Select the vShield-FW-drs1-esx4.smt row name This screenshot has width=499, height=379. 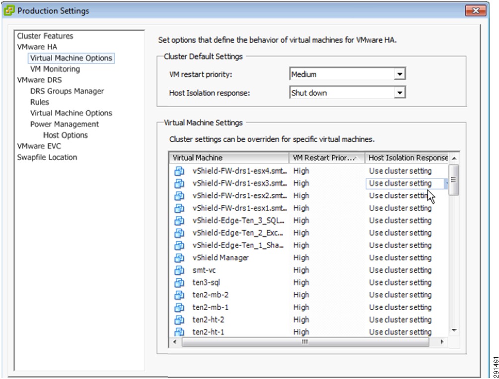click(x=240, y=171)
